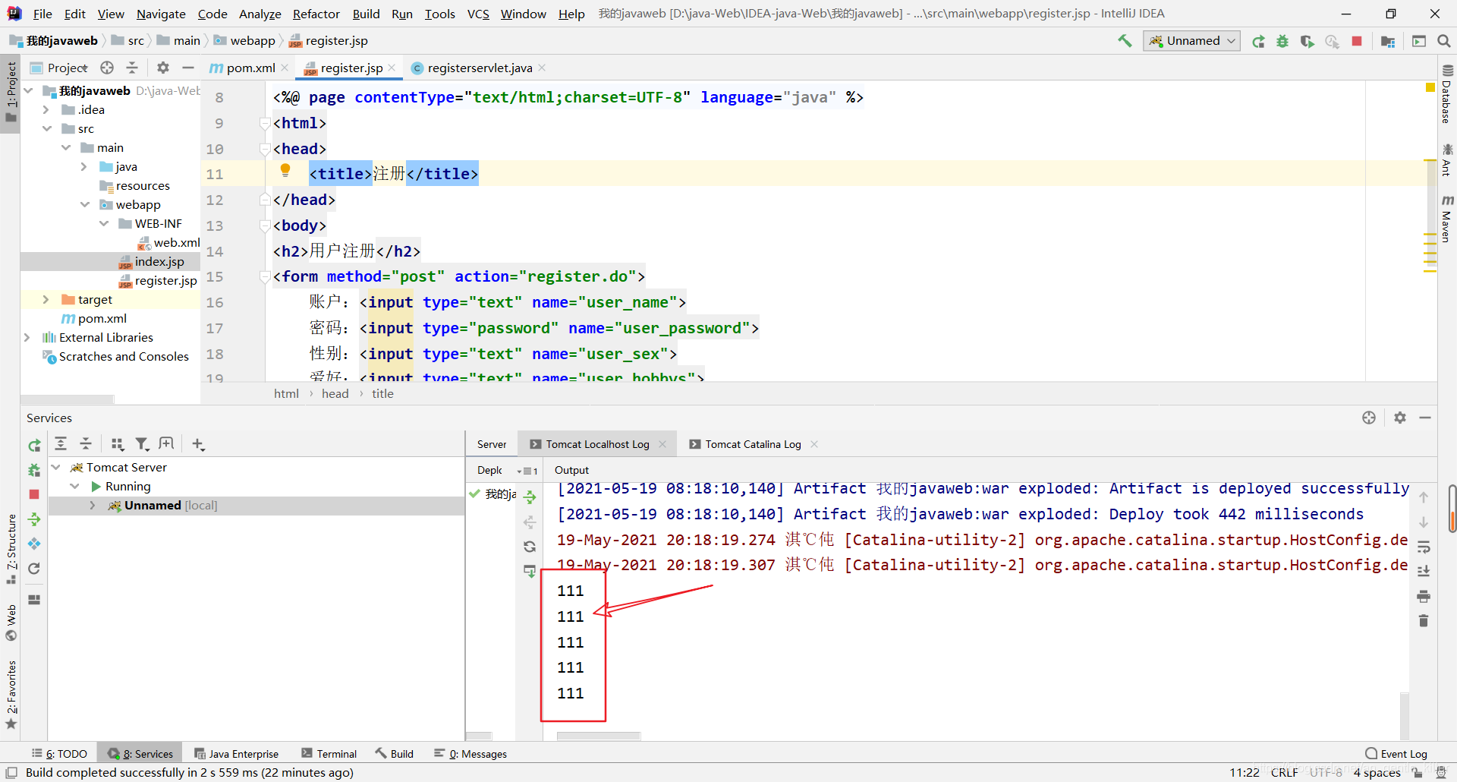Toggle the Favorites tool window tab

(11, 695)
